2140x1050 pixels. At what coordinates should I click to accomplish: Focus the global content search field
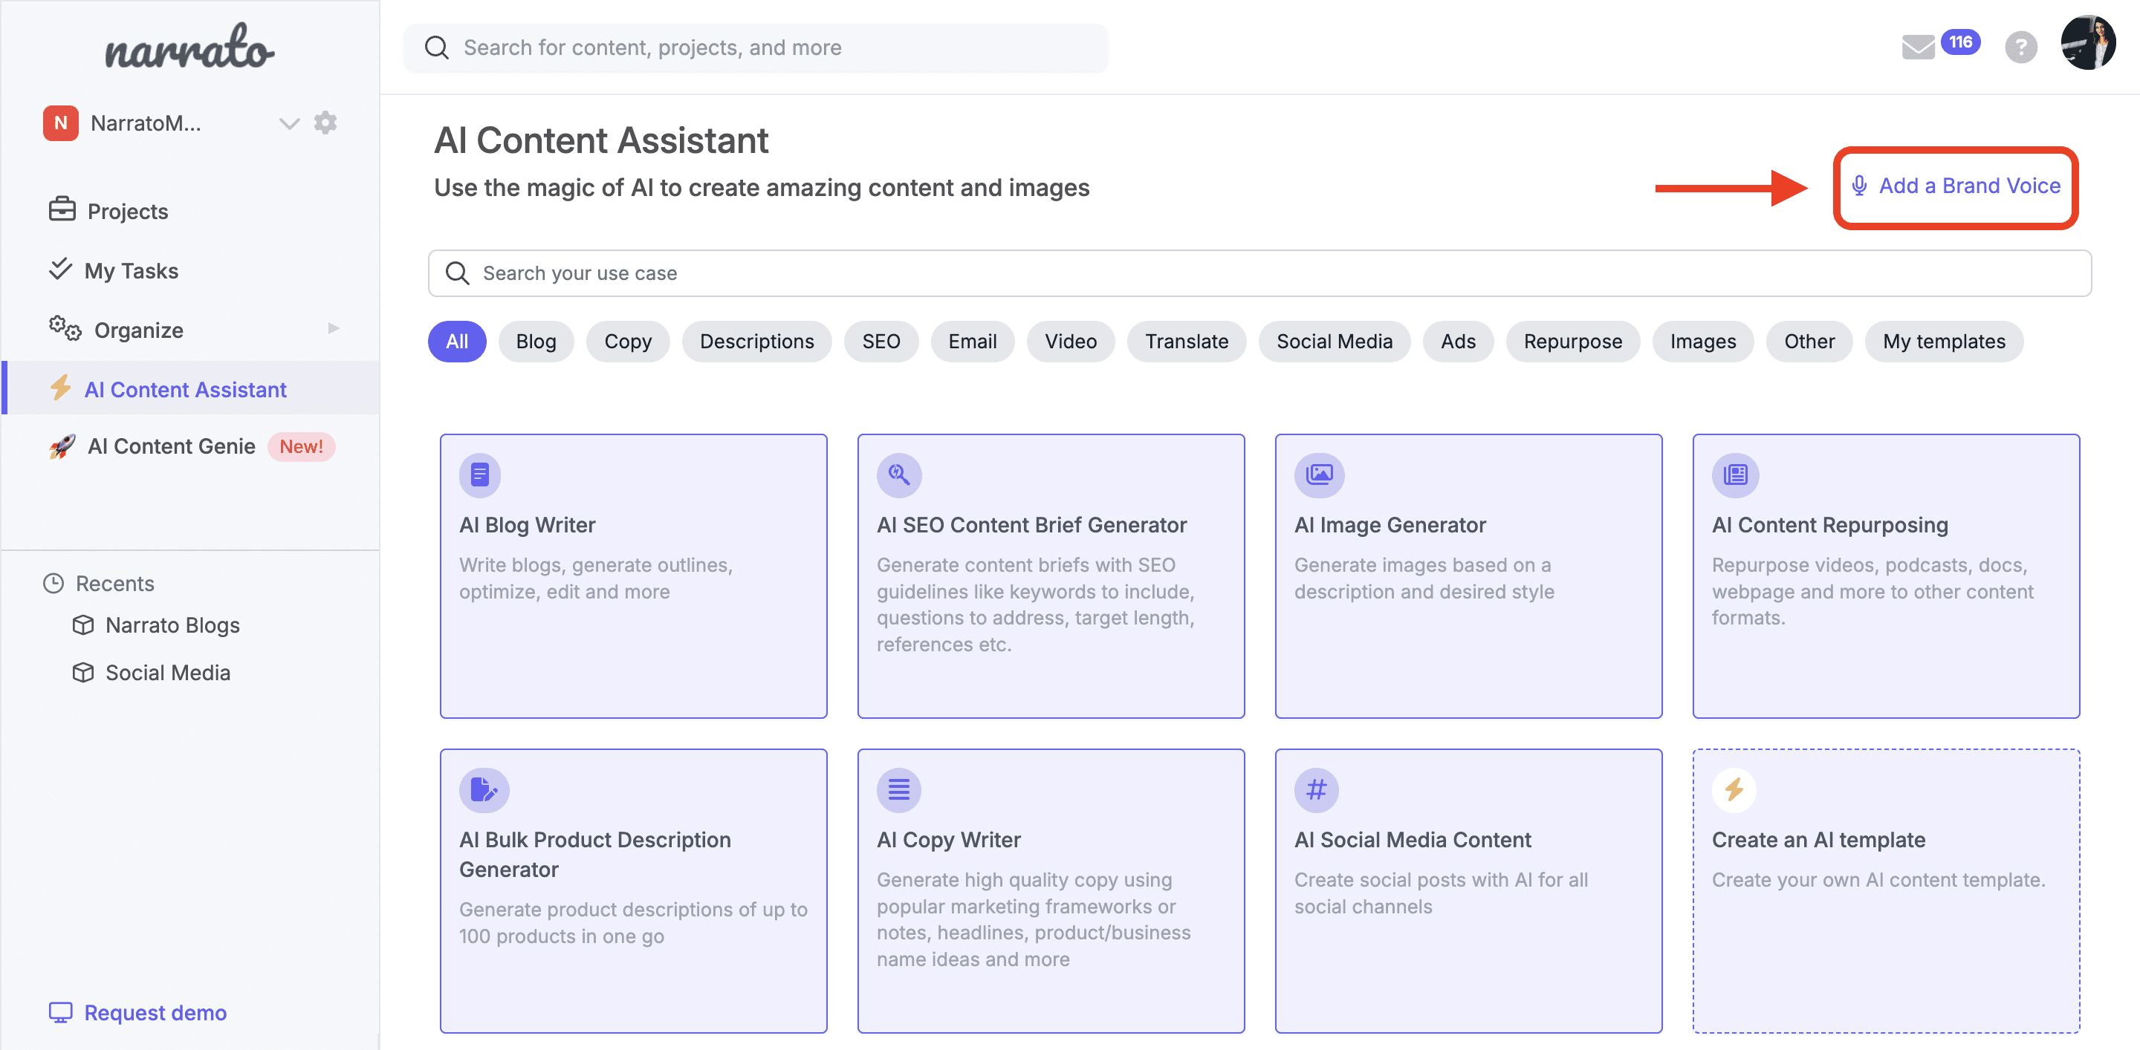click(x=755, y=48)
